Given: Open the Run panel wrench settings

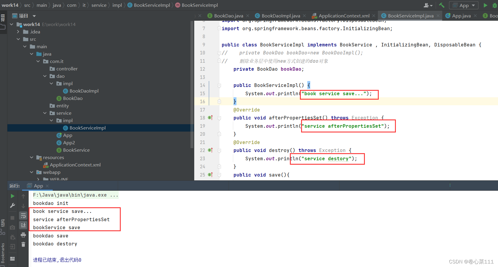Looking at the screenshot, I should (x=12, y=205).
